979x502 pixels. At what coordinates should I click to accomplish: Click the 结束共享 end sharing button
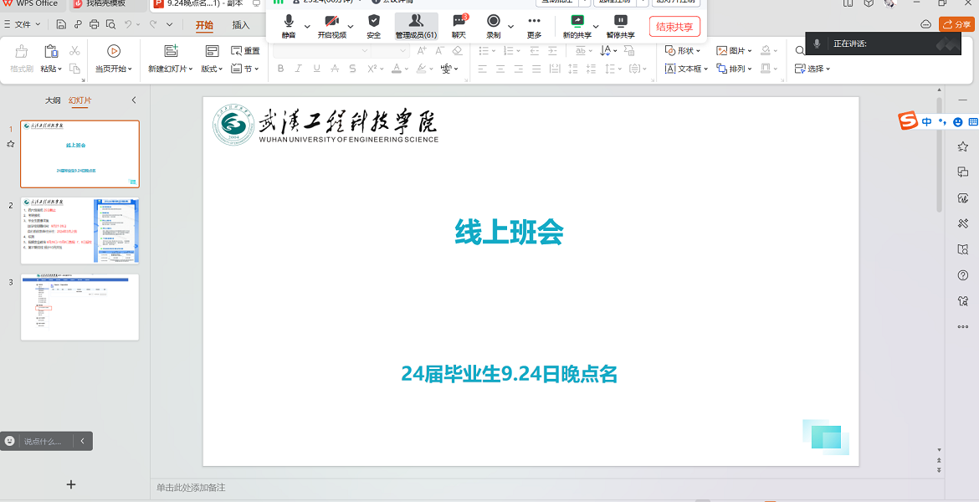674,27
